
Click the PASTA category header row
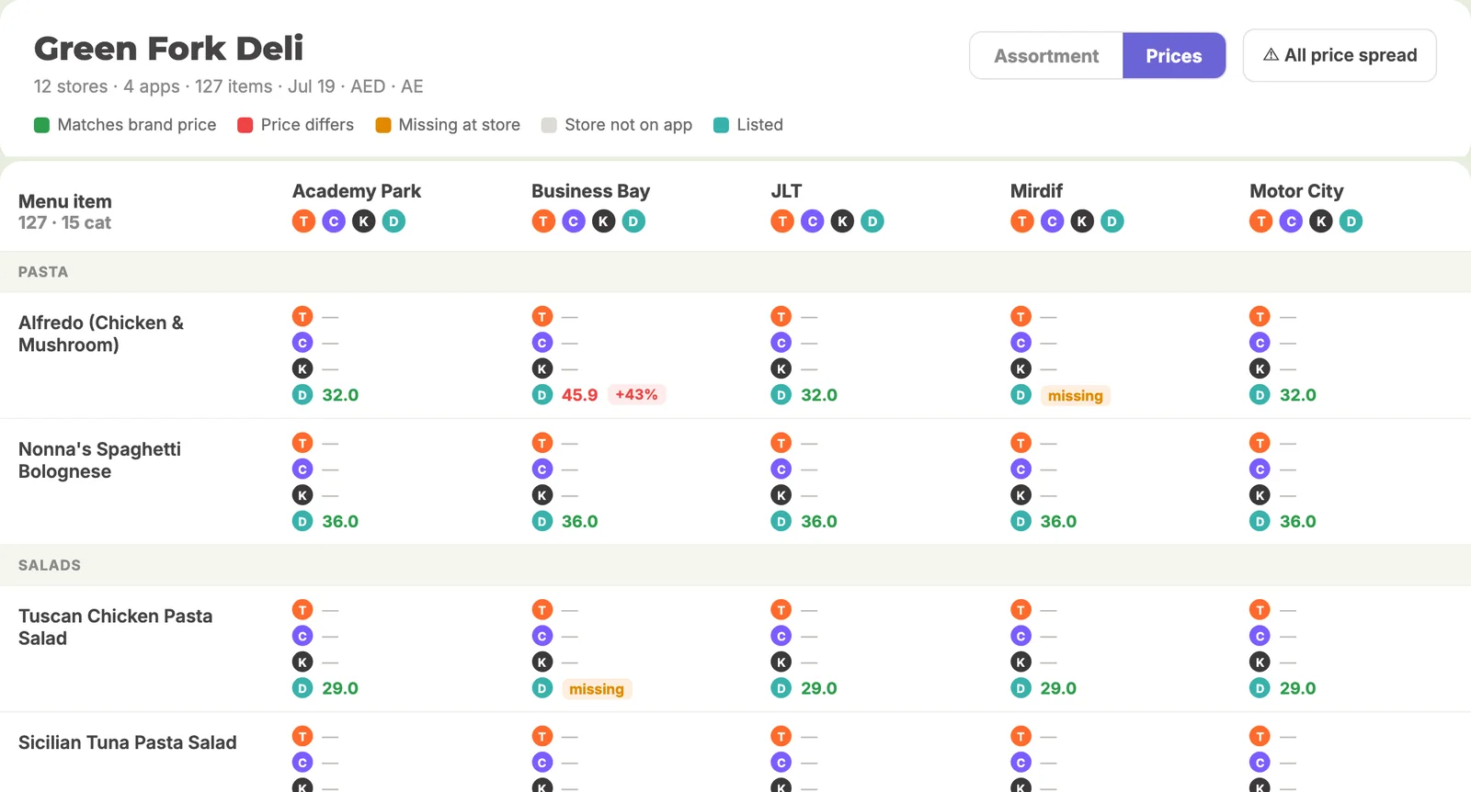coord(735,272)
